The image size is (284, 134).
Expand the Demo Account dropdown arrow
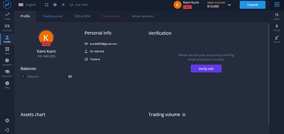pyautogui.click(x=229, y=5)
